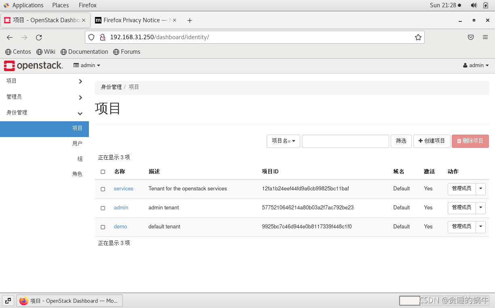The image size is (495, 308).
Task: Check the checkbox for the services project row
Action: coord(103,189)
